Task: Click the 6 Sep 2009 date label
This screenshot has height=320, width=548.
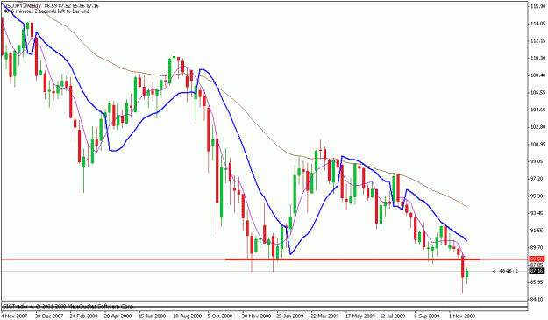Action: [x=427, y=316]
